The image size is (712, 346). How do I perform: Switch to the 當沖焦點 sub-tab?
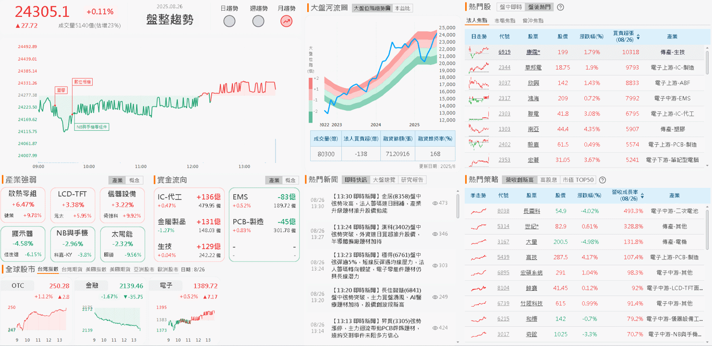coord(533,21)
